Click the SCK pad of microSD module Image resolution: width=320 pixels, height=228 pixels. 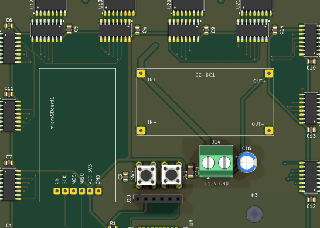point(65,191)
